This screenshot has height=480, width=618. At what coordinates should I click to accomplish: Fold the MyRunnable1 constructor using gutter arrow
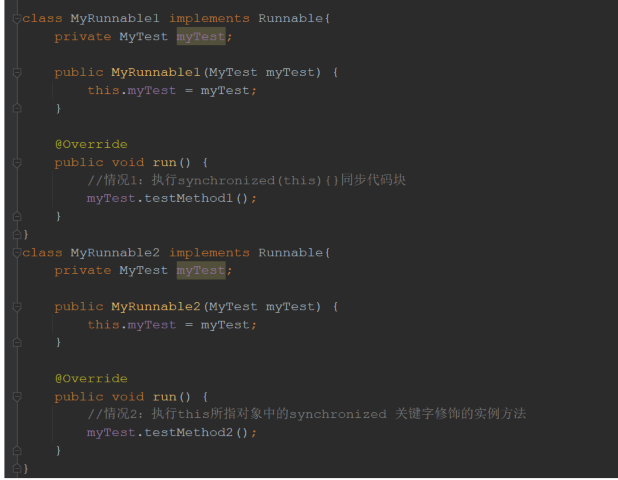pos(17,72)
